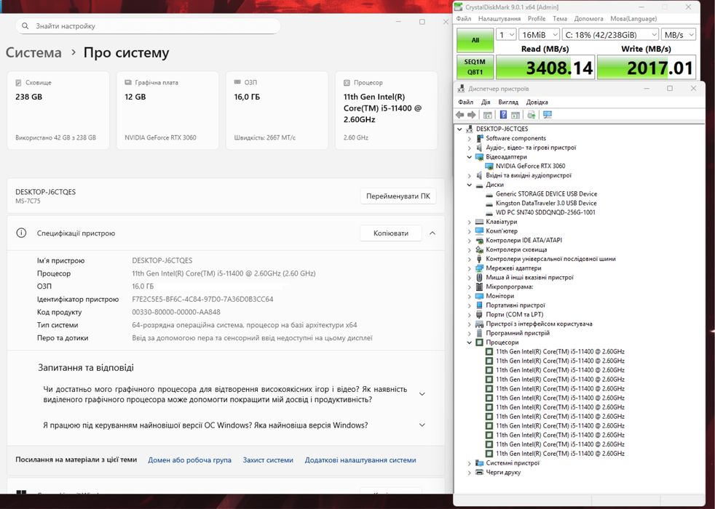Run the SEQ1M Q8T1 test
Screen dimensions: 715x509
[x=475, y=67]
